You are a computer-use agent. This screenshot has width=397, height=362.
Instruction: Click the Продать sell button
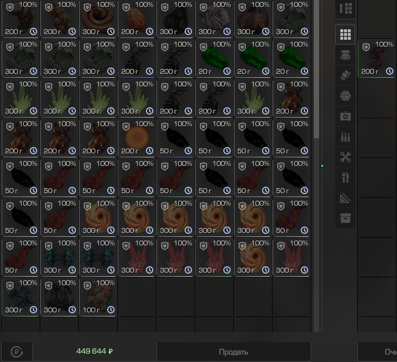point(234,352)
